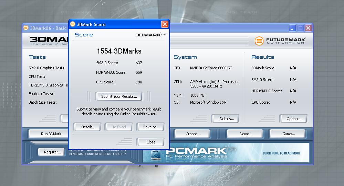
Task: Click the 'Tests' section heading
Action: pyautogui.click(x=37, y=57)
